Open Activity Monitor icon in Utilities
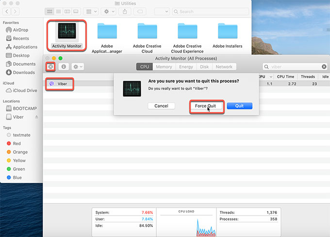330x237 pixels. click(x=66, y=31)
